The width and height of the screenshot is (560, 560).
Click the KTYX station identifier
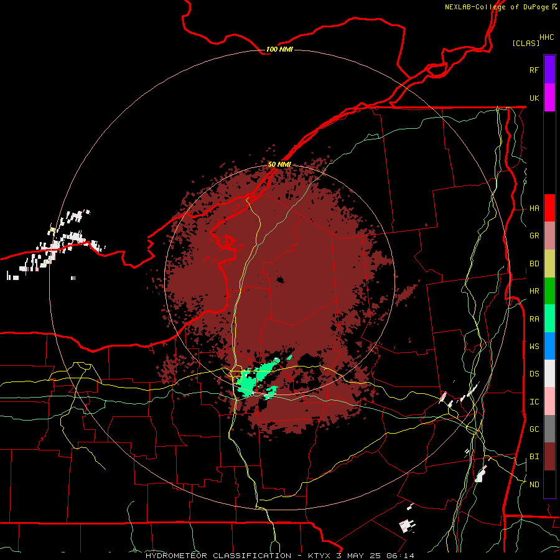click(x=320, y=556)
